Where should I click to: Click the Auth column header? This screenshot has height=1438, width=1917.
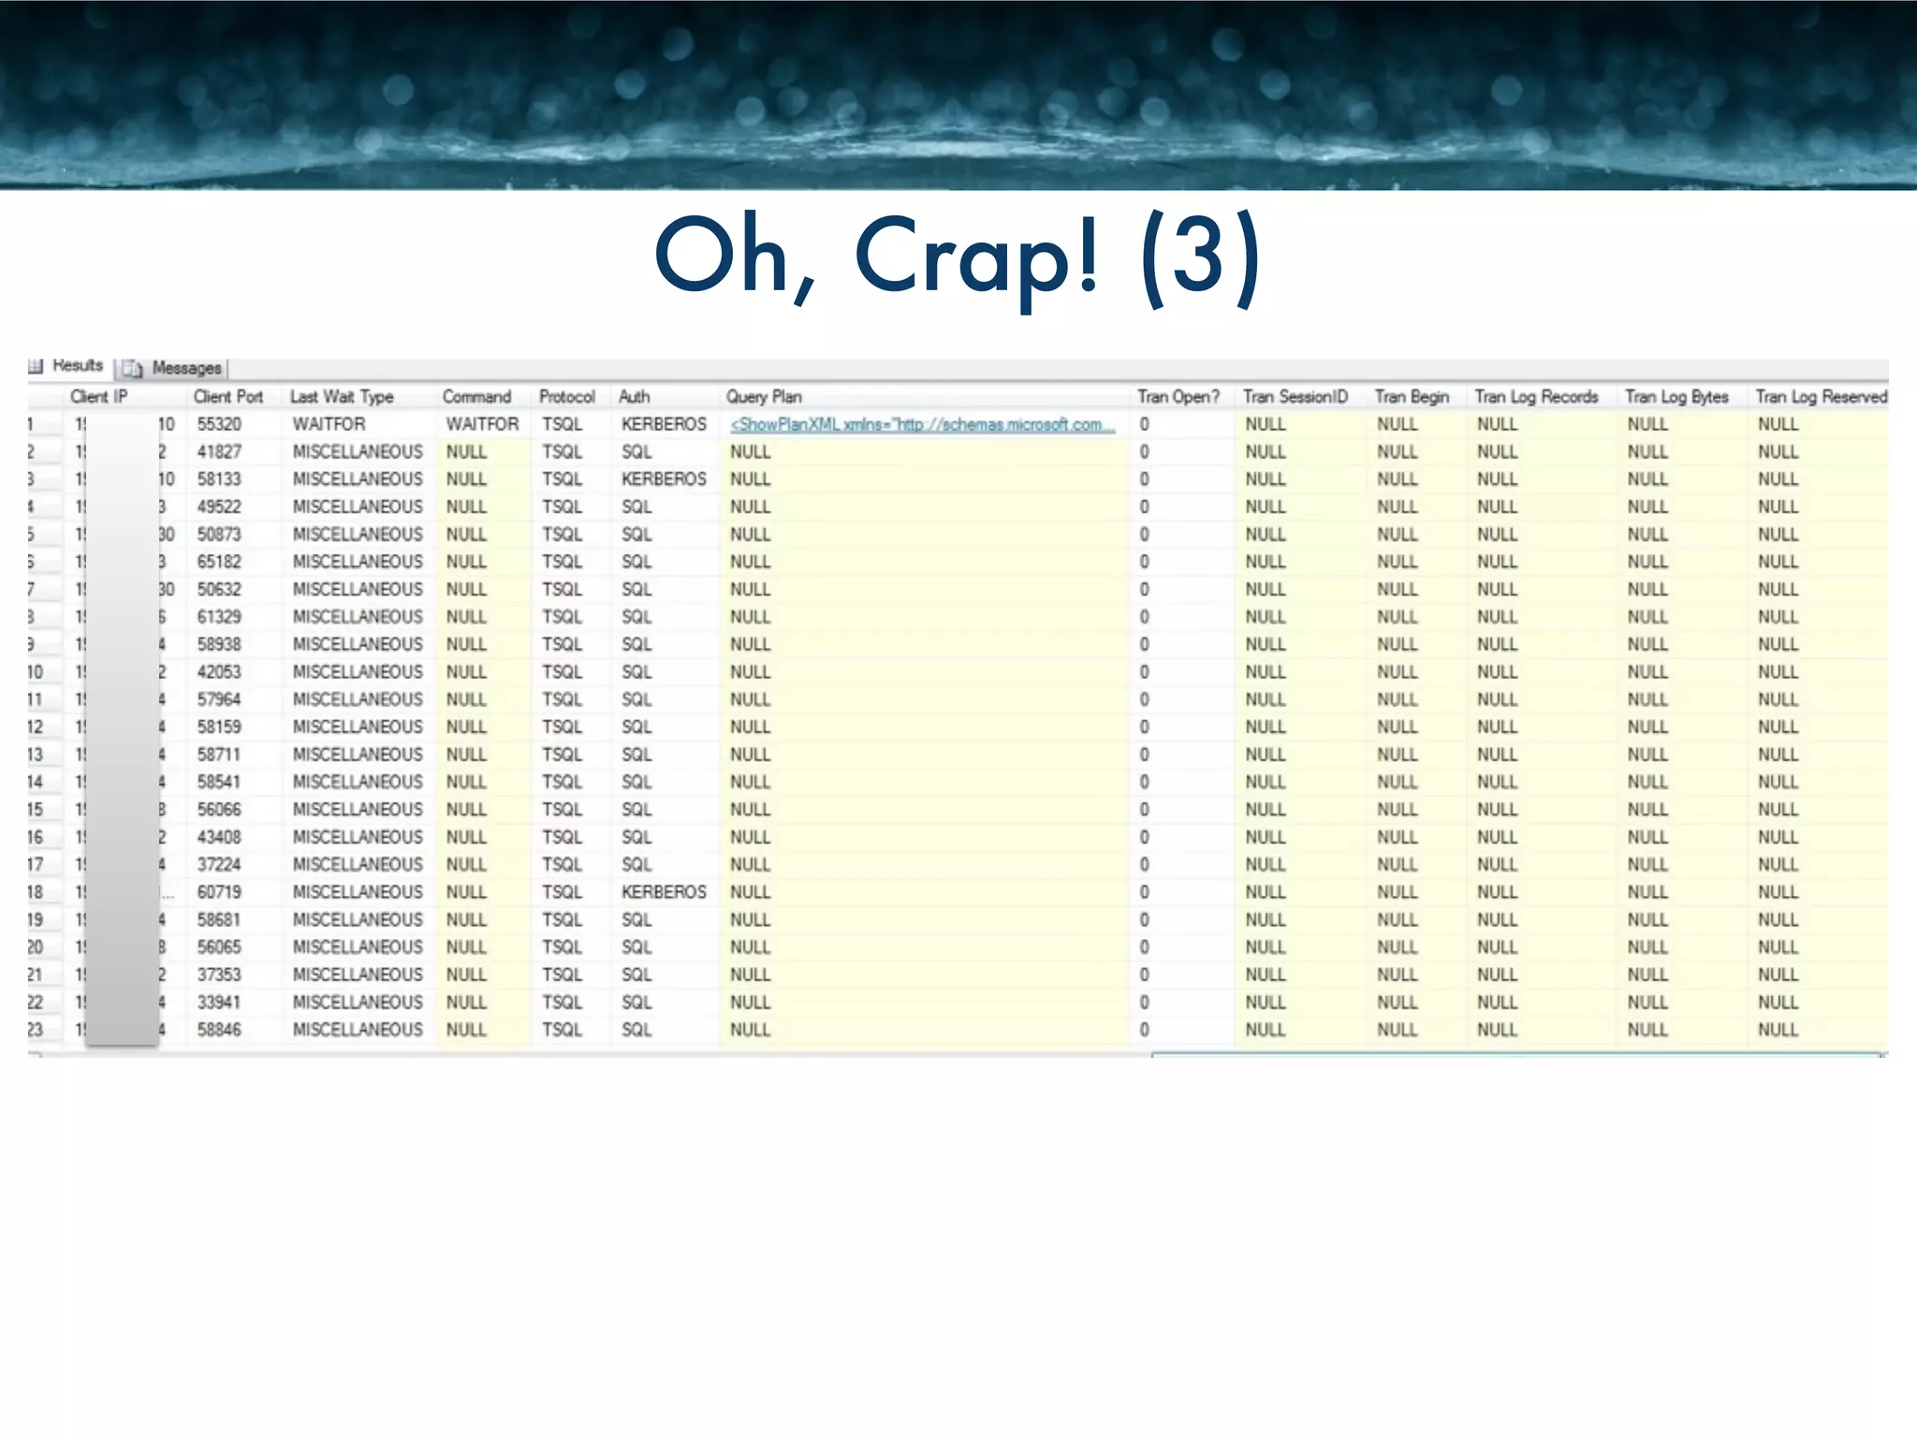(x=634, y=397)
